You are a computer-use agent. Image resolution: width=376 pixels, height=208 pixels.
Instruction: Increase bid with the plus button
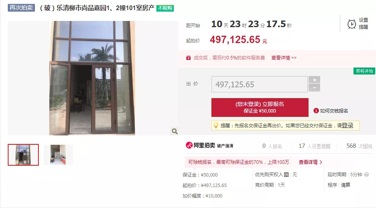(x=314, y=80)
